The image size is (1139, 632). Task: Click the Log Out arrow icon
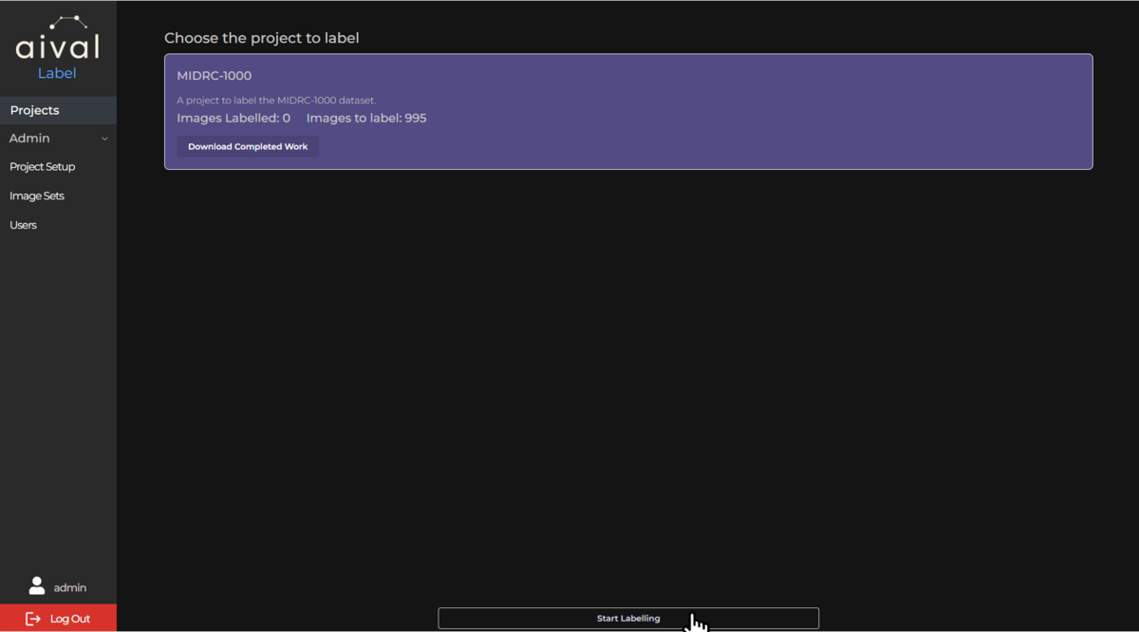pyautogui.click(x=33, y=619)
